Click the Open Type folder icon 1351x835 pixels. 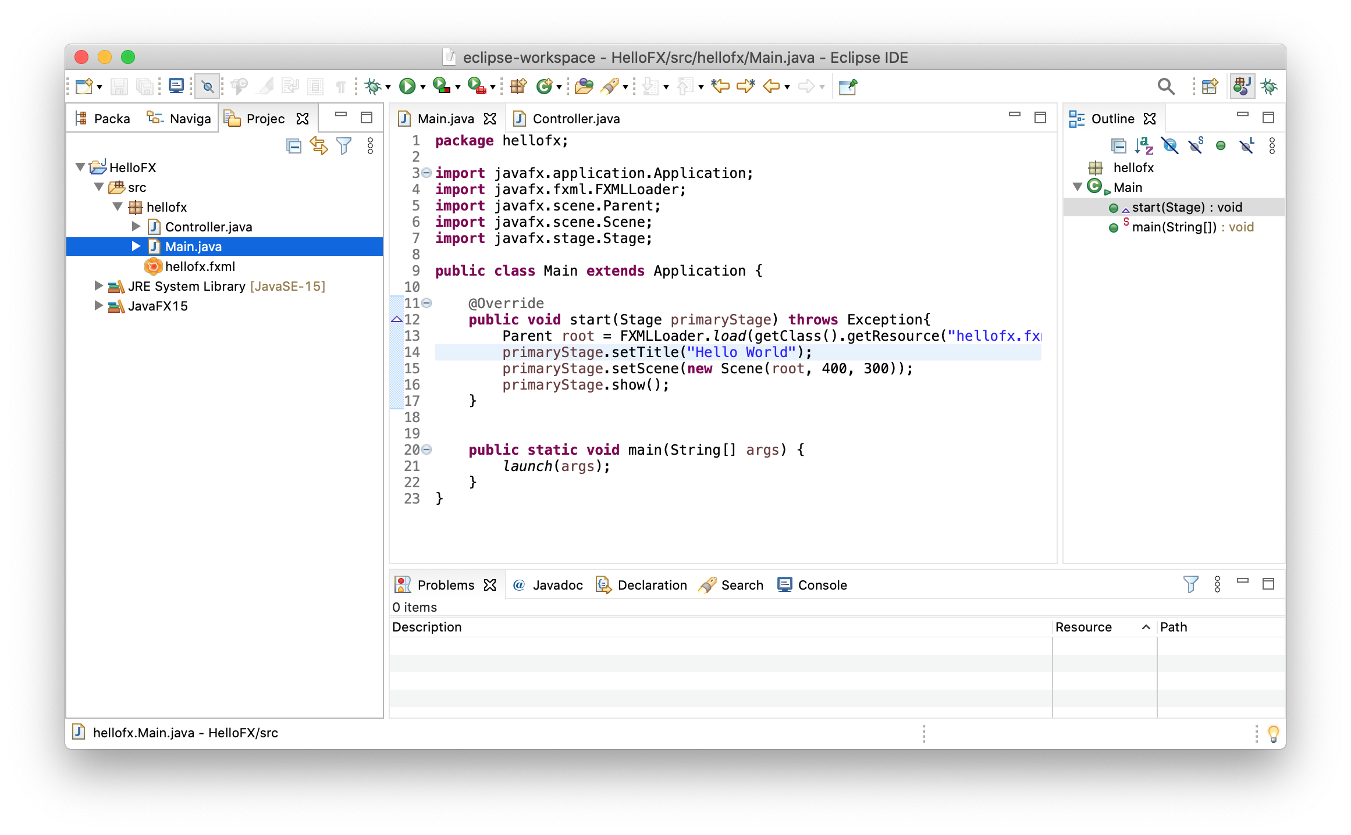click(x=583, y=87)
